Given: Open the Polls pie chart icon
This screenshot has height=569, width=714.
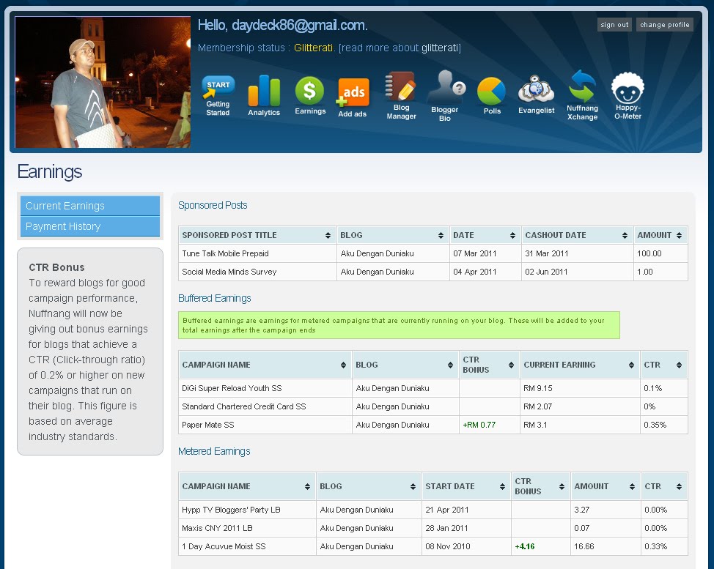Looking at the screenshot, I should 492,95.
